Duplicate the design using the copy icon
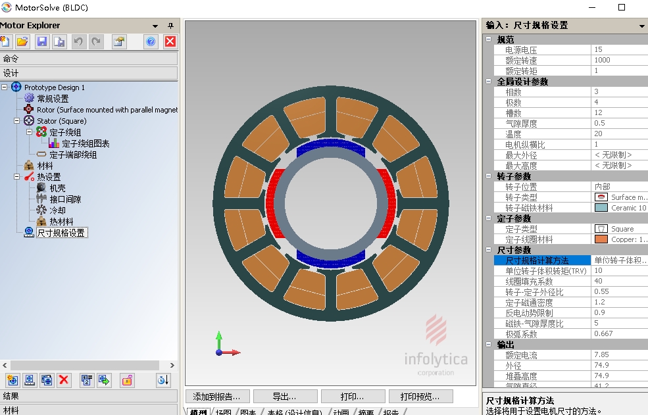 click(47, 380)
